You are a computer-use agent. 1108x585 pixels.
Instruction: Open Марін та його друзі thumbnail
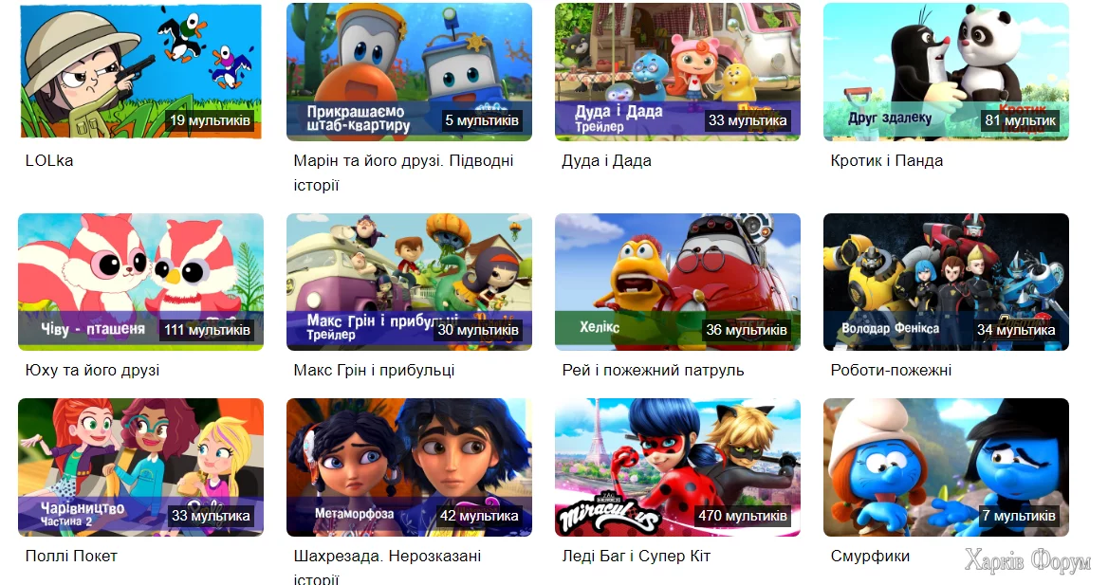click(x=409, y=71)
